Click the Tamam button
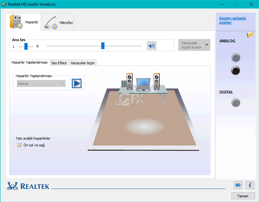 243,196
